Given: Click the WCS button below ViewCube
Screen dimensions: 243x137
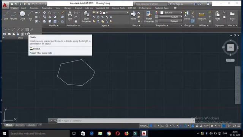Looking at the screenshot, I should click(230, 60).
